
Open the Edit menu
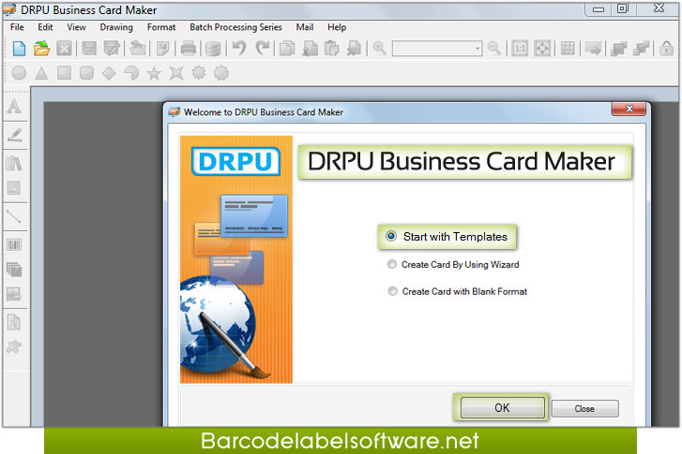[45, 27]
